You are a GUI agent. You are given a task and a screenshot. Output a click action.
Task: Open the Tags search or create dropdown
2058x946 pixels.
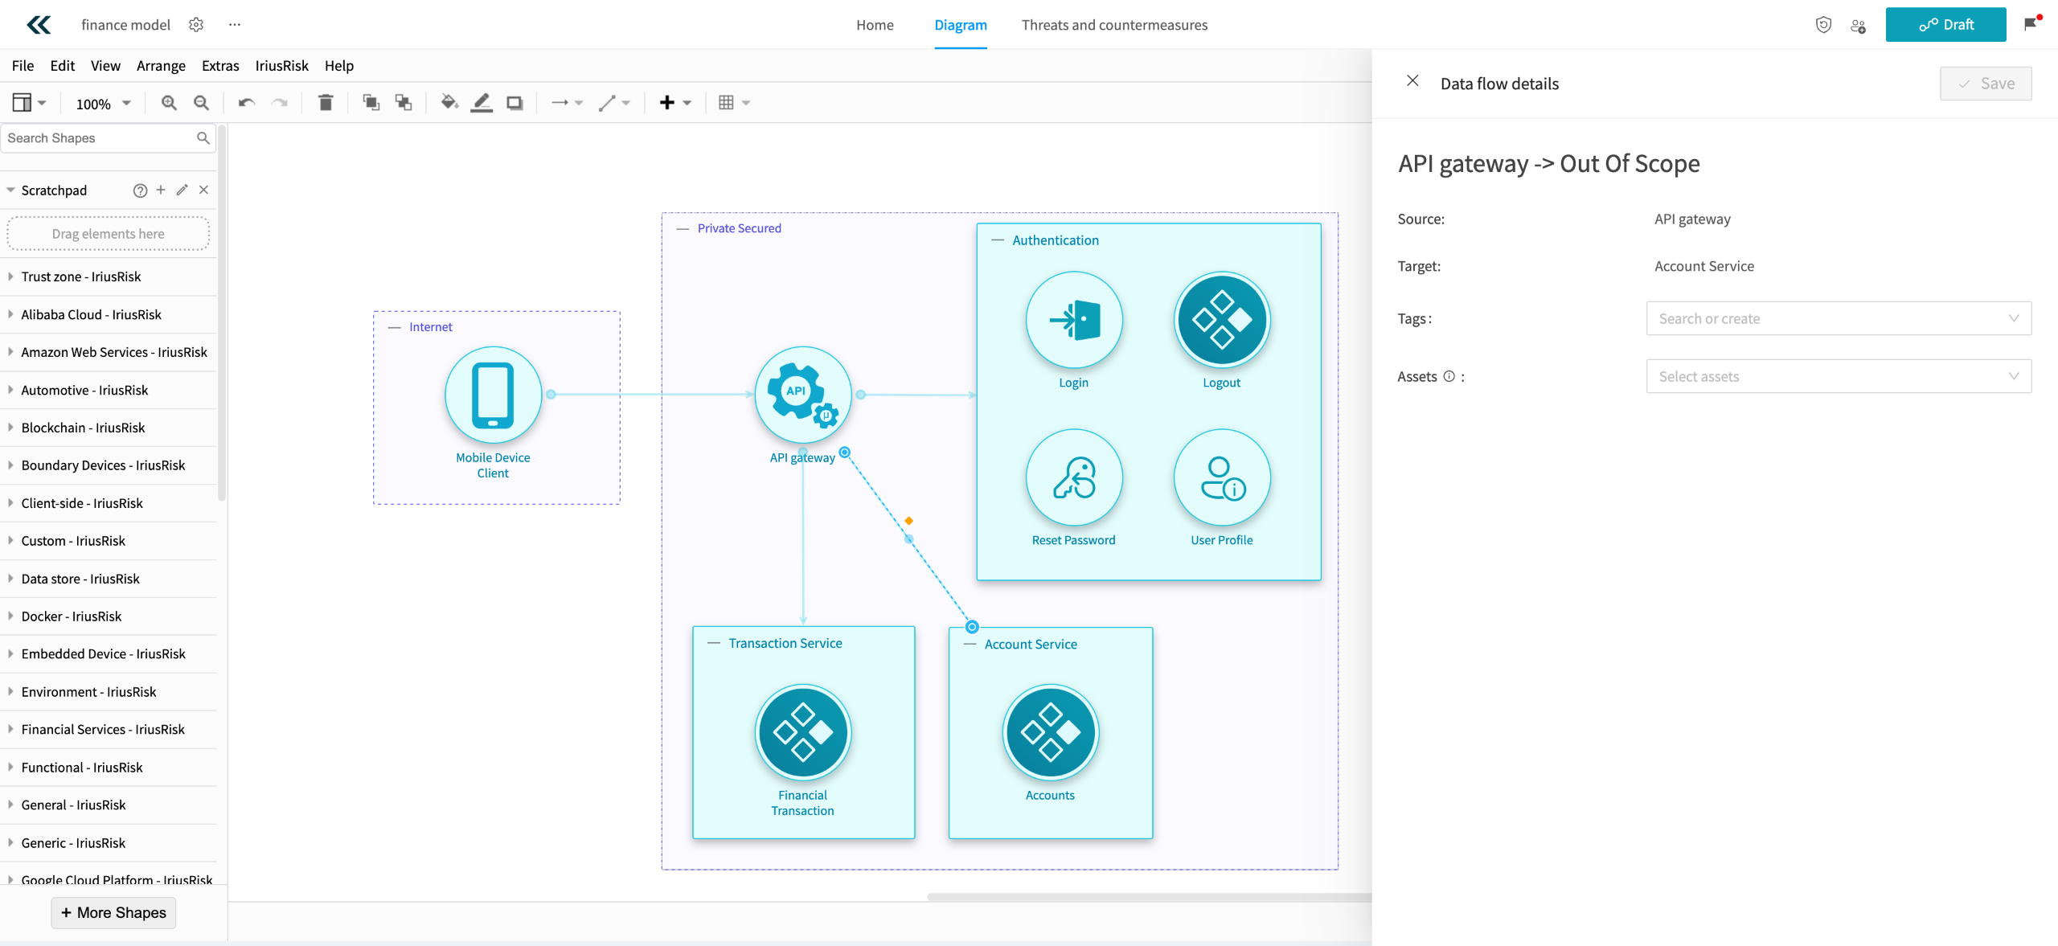[x=1838, y=319]
